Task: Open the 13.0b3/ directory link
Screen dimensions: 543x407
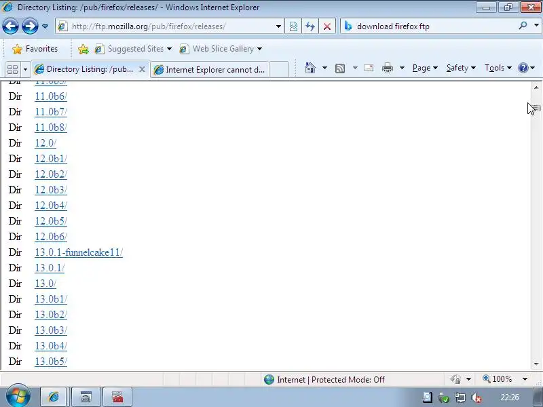Action: (51, 330)
